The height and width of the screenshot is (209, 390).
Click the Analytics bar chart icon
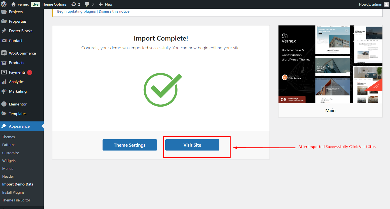[x=4, y=82]
